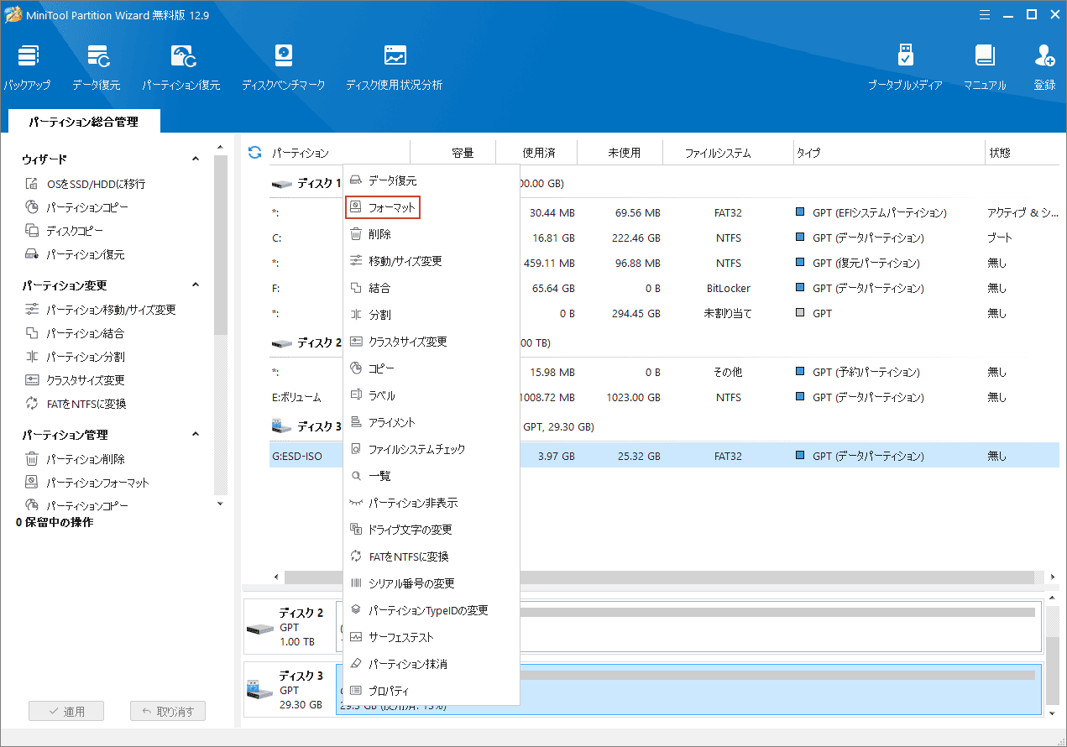
Task: Choose アライメント in the context menu
Action: click(432, 422)
